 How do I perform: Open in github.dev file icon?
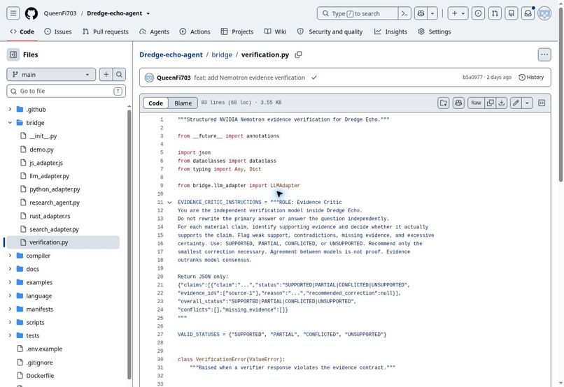(444, 103)
